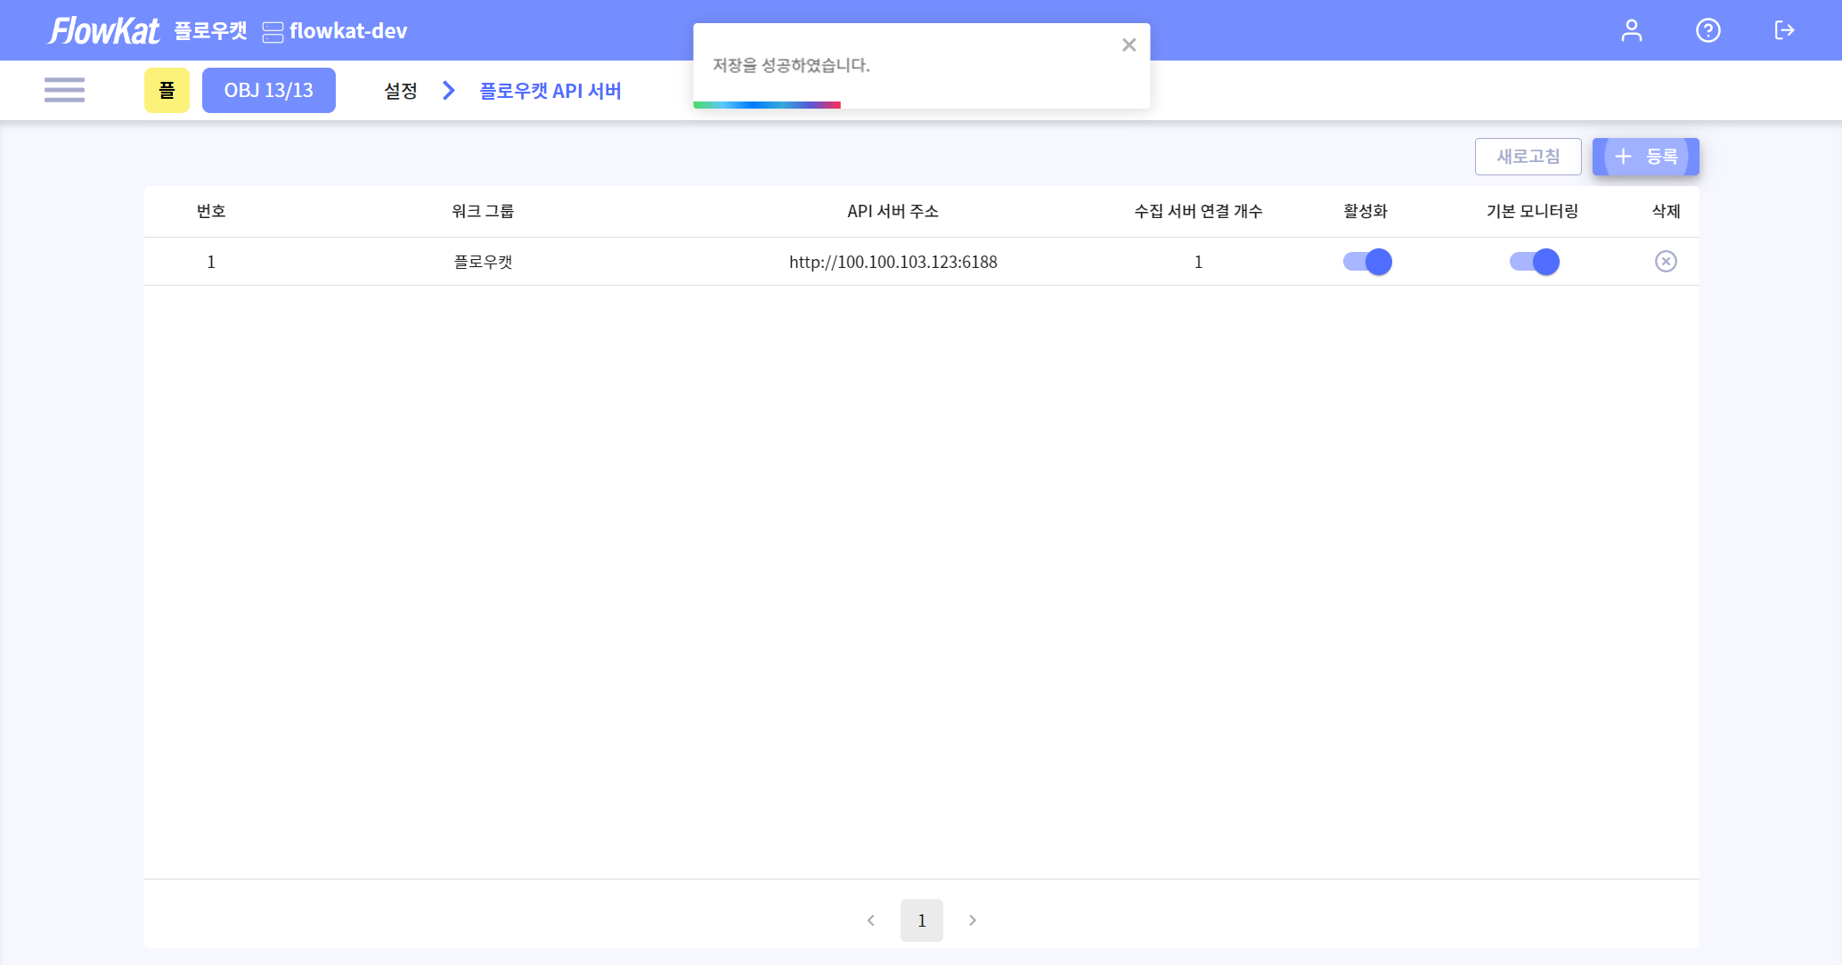Select the yellow 플 workgroup icon

tap(167, 90)
